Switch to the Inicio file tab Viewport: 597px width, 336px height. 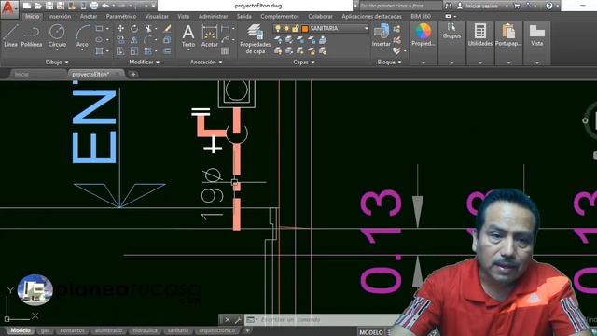pyautogui.click(x=21, y=74)
